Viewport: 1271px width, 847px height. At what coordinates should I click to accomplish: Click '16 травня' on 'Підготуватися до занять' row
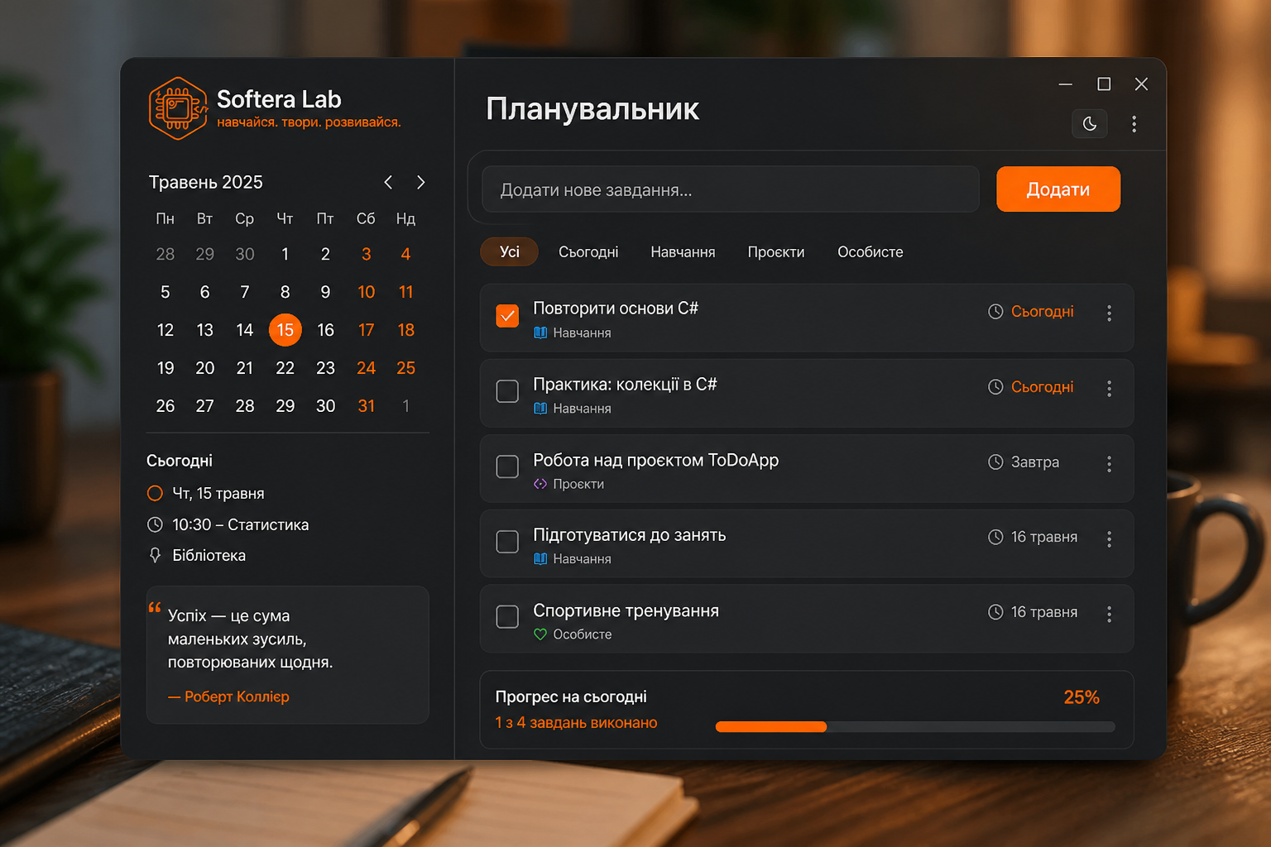[x=1044, y=537]
